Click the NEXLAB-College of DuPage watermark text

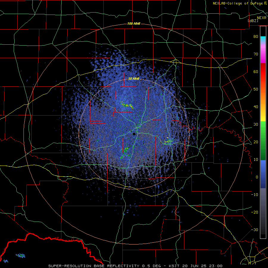(x=239, y=3)
